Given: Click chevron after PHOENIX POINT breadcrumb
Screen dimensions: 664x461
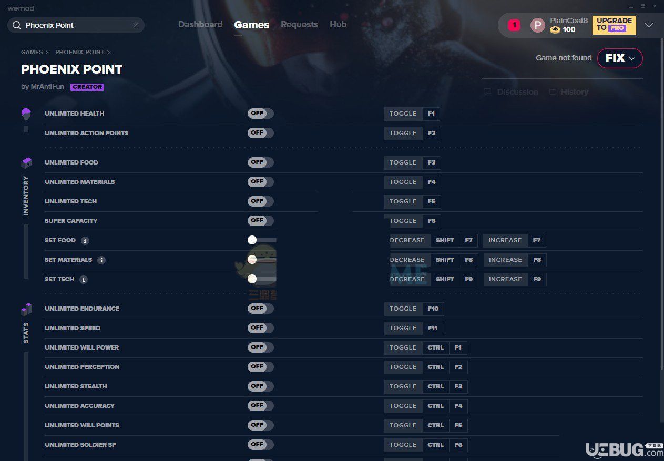Looking at the screenshot, I should coord(109,53).
